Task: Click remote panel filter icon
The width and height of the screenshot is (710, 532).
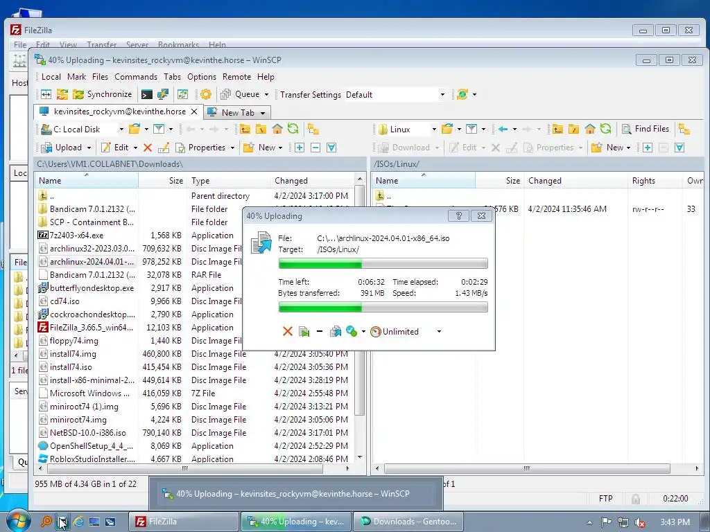Action: tap(471, 129)
